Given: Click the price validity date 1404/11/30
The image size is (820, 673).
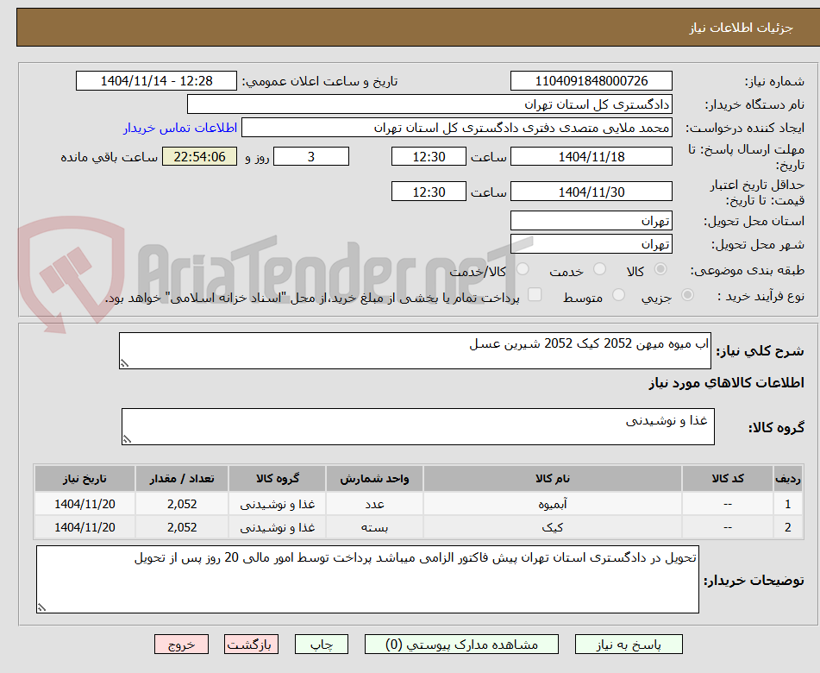Looking at the screenshot, I should 592,192.
